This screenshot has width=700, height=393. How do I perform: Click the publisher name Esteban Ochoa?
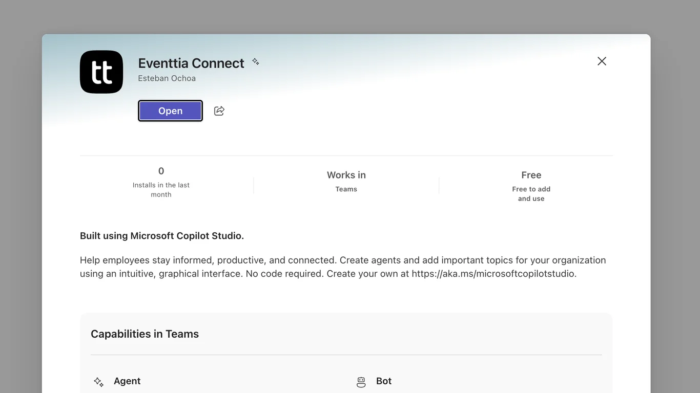coord(167,78)
